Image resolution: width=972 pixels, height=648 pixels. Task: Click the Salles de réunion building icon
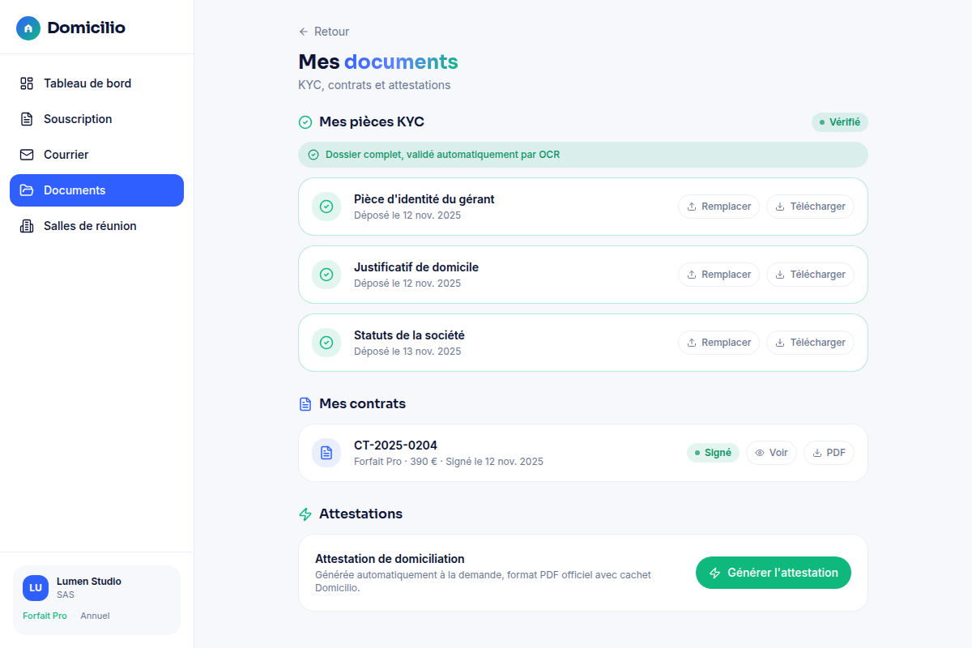pyautogui.click(x=27, y=226)
